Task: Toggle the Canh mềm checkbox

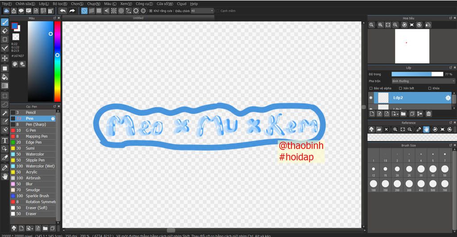Action: coord(218,11)
